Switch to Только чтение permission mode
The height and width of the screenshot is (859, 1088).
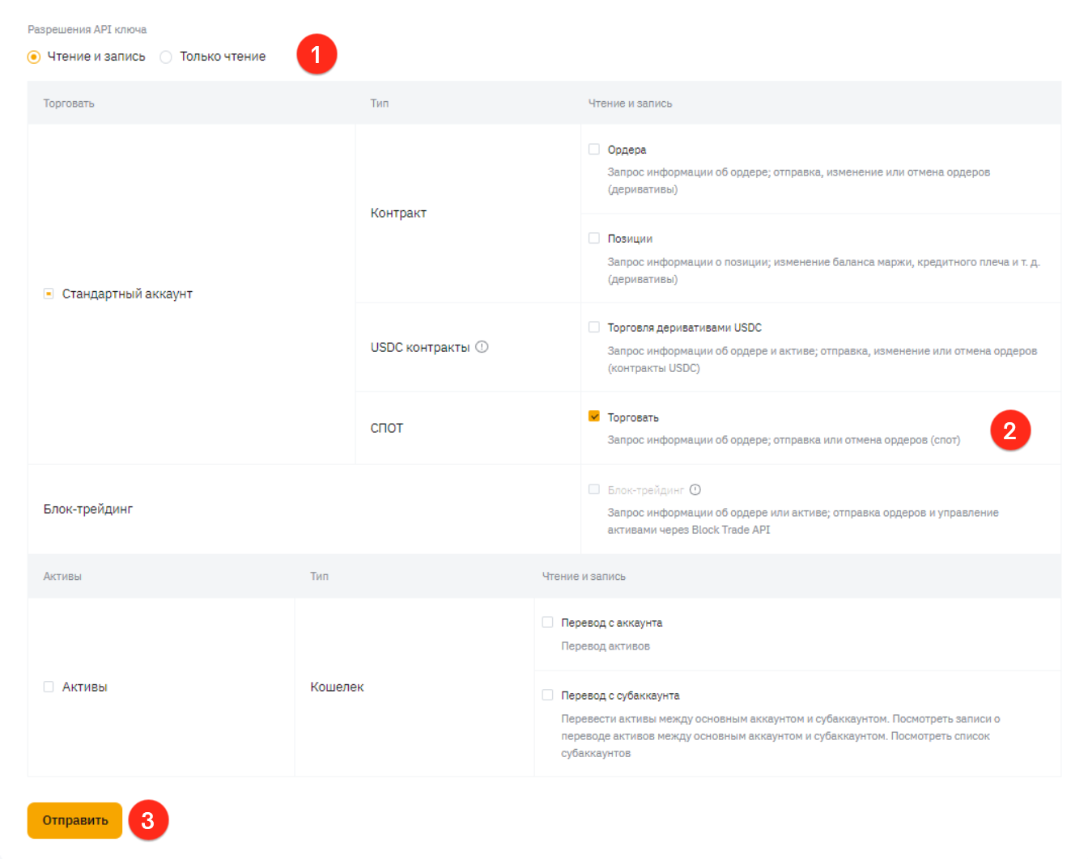pyautogui.click(x=166, y=57)
